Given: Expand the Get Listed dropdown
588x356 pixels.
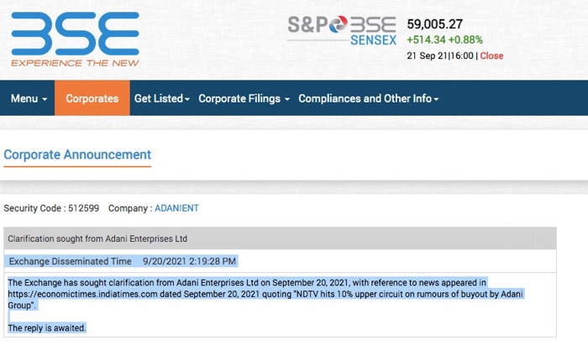Looking at the screenshot, I should click(162, 98).
